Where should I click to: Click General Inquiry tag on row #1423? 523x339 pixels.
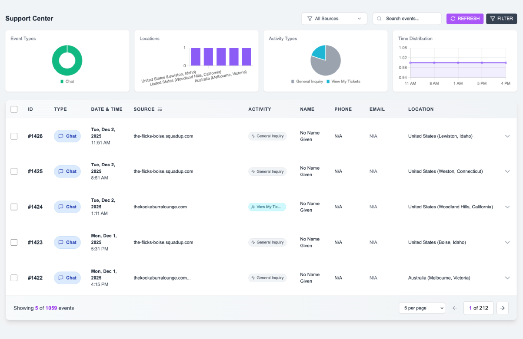click(x=267, y=242)
